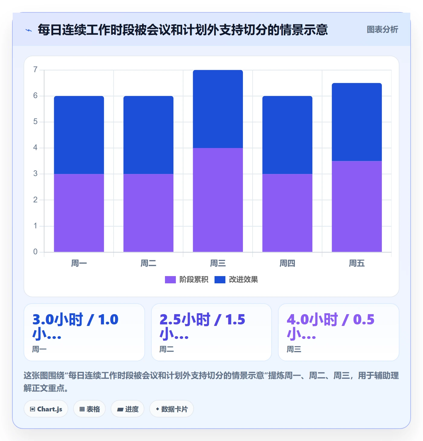Select the blue 改进效果 bar segment for 周五
423x441 pixels.
(357, 122)
